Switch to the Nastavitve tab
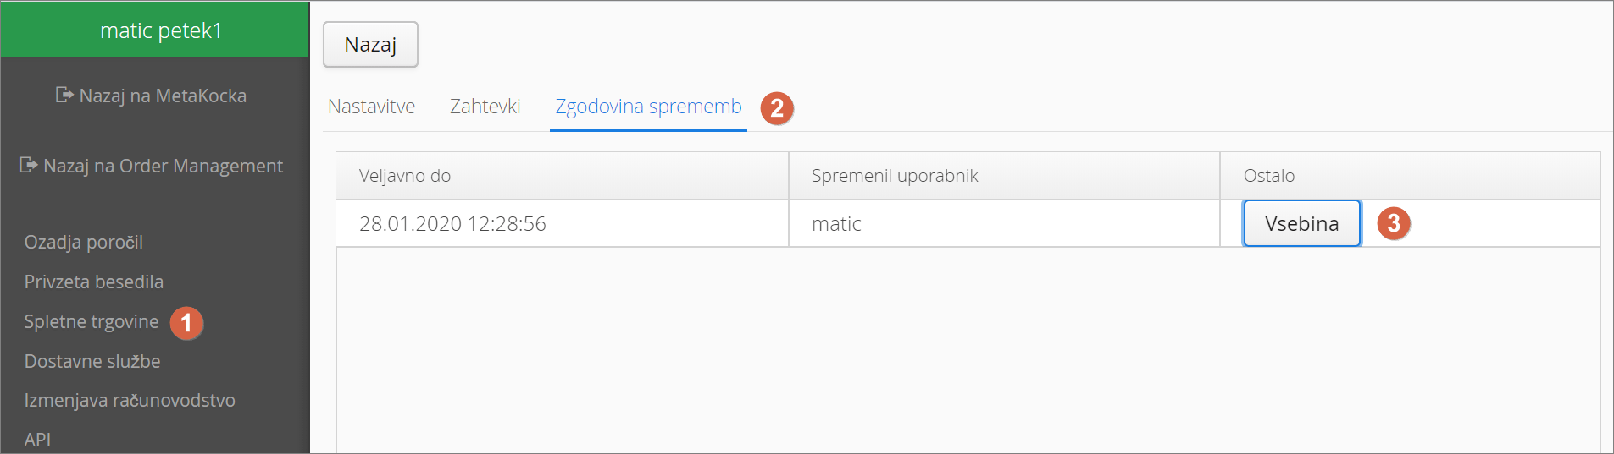Screen dimensions: 1614x454 (x=371, y=107)
